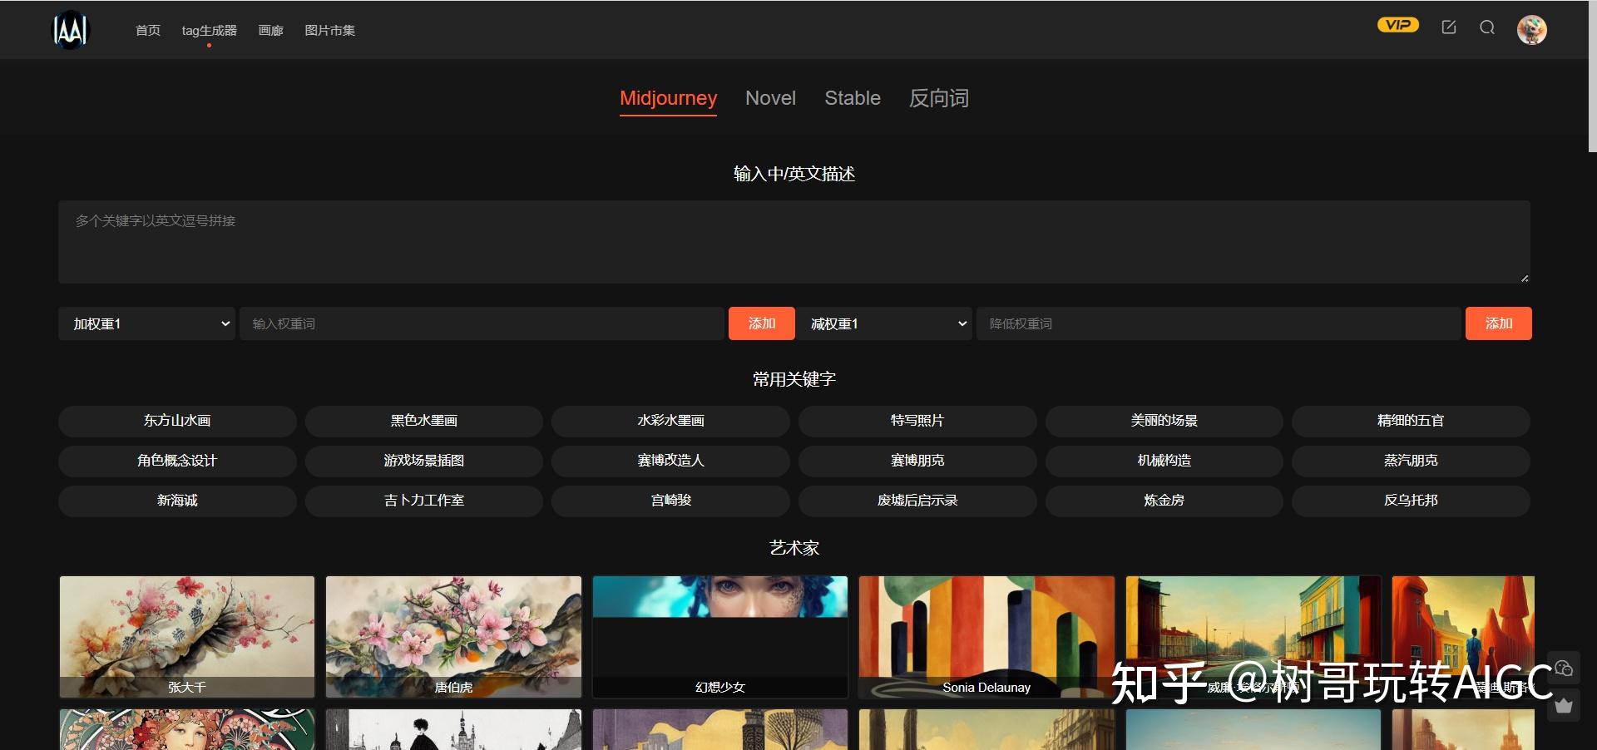
Task: Select the 东方山水画 keyword
Action: coord(177,421)
